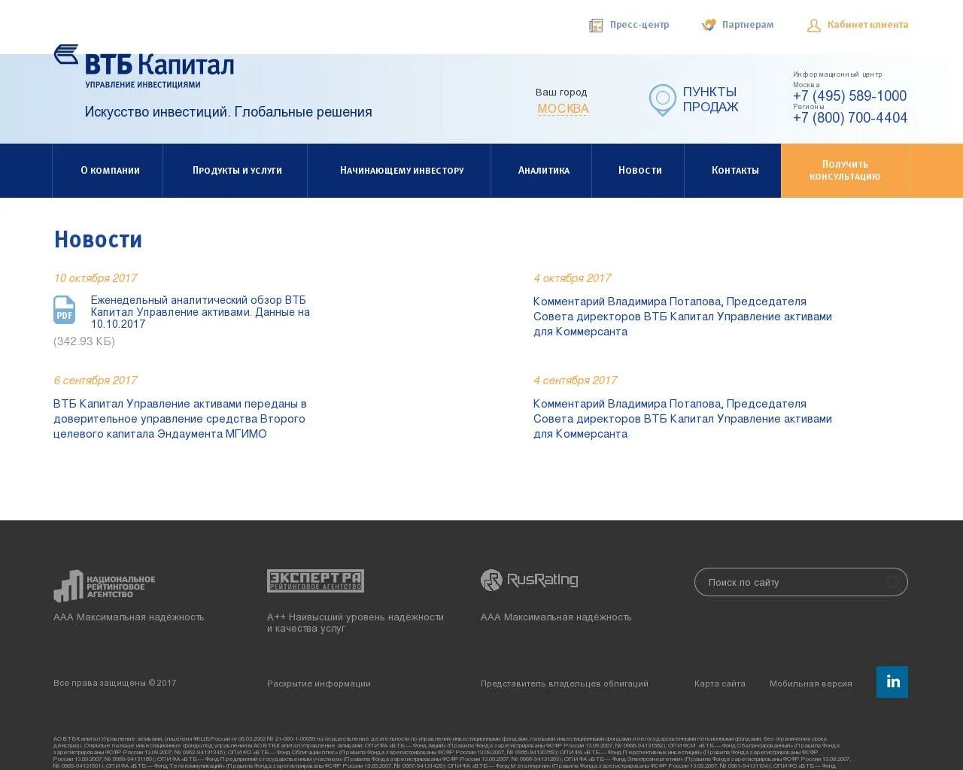Click the A++ Наивысший уровень надёжности text
Screen dimensions: 963x770
(x=355, y=623)
